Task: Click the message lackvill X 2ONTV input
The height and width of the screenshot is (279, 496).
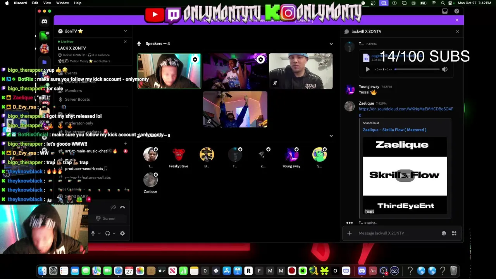Action: [397, 233]
